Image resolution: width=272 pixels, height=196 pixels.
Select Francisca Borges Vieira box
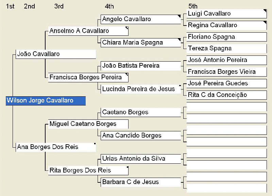226,72
